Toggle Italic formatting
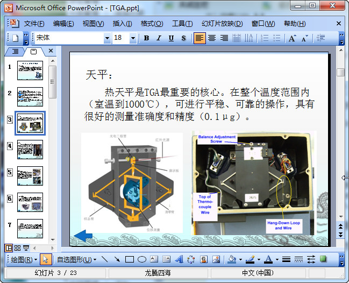 pos(159,38)
